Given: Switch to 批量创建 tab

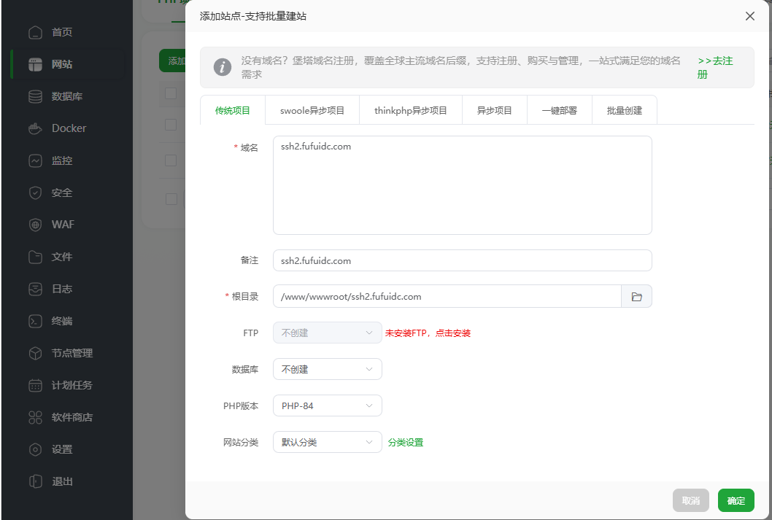Looking at the screenshot, I should pos(625,111).
